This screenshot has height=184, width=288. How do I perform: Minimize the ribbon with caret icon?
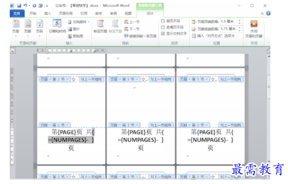262,13
